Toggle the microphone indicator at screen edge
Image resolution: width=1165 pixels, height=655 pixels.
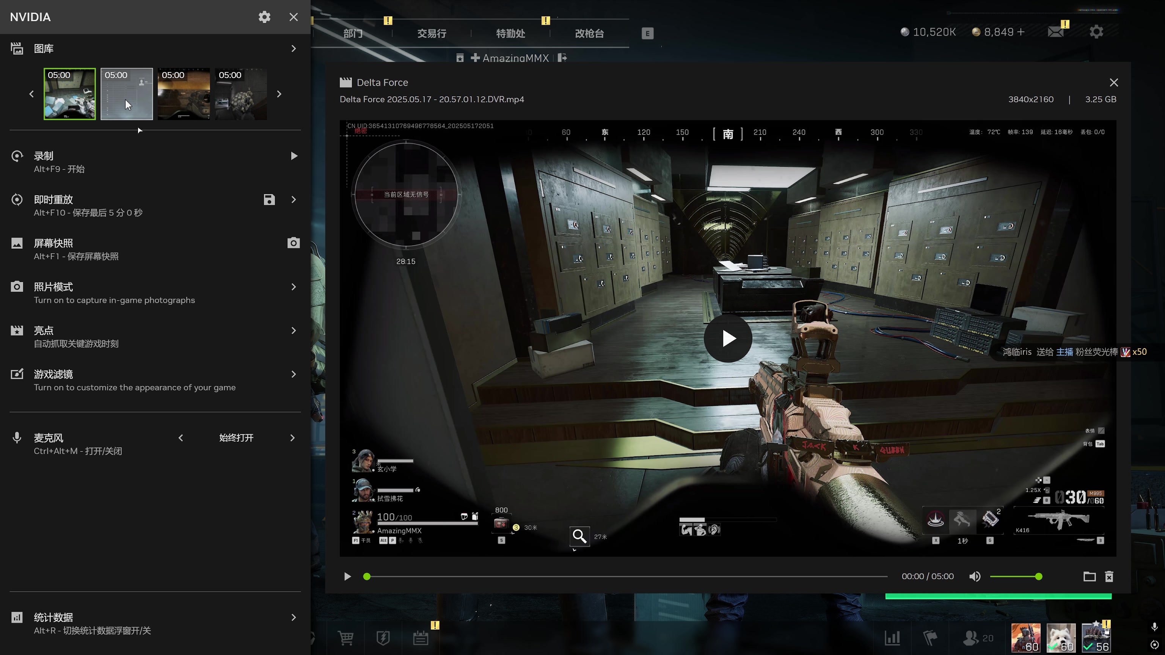pyautogui.click(x=1155, y=627)
